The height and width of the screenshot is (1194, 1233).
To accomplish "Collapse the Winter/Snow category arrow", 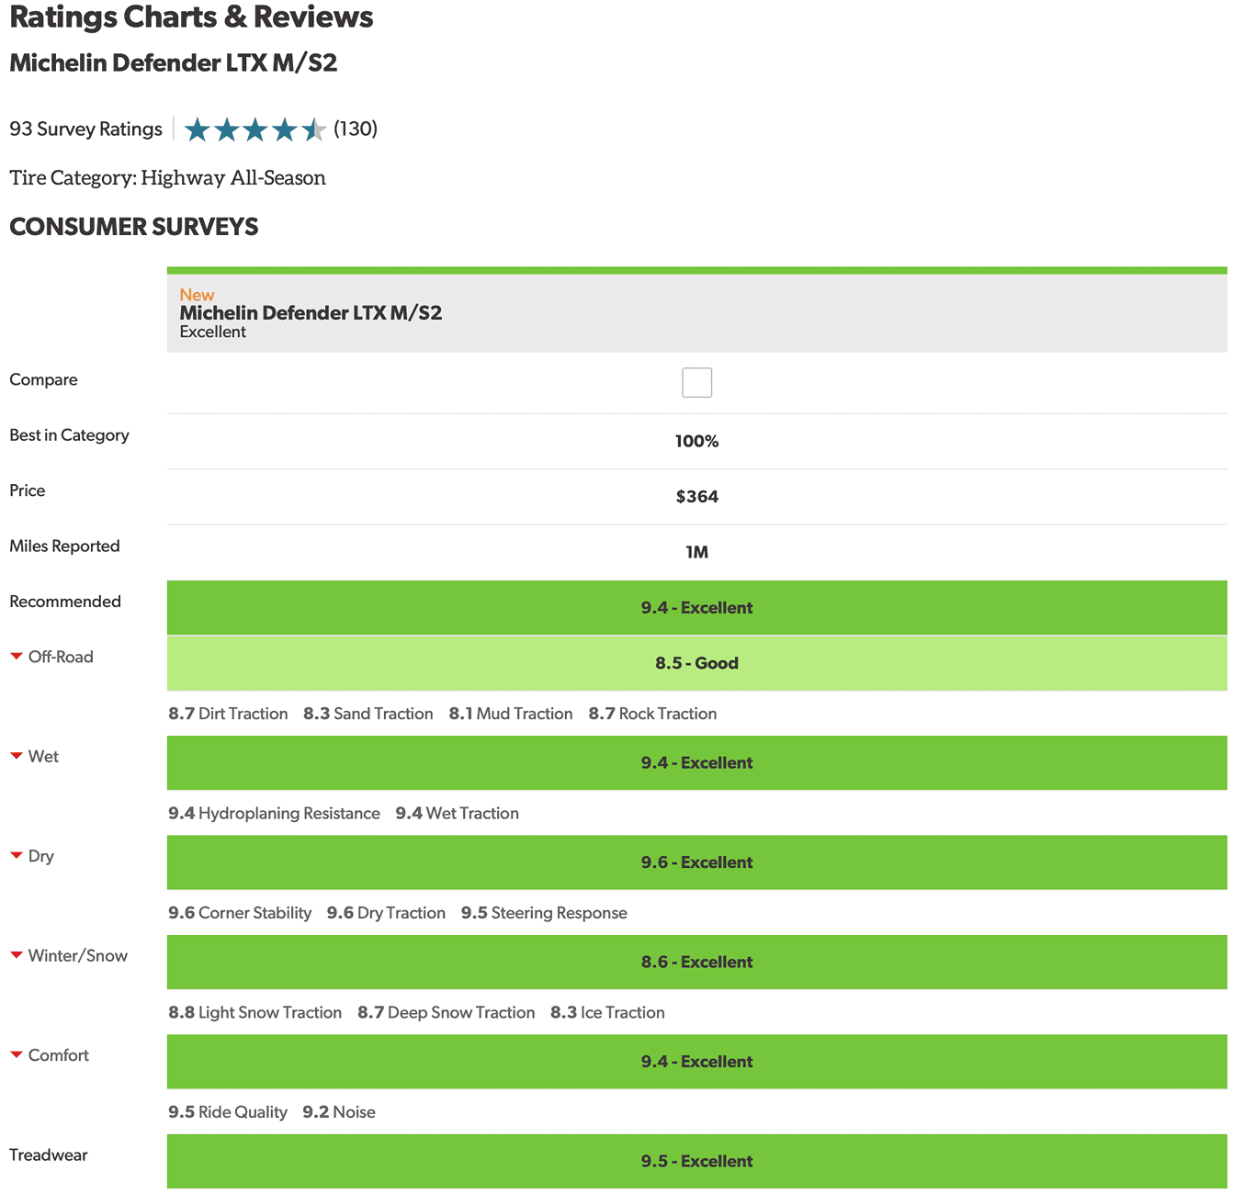I will click(x=17, y=955).
